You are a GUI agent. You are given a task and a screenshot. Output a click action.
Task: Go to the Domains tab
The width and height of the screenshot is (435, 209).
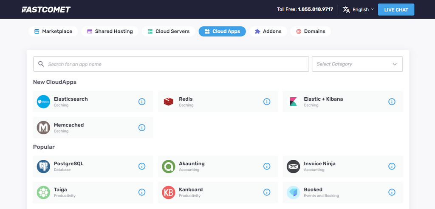point(310,31)
